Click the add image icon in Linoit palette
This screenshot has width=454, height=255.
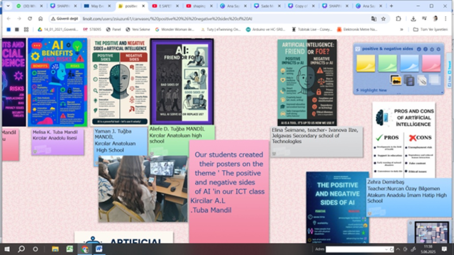395,80
